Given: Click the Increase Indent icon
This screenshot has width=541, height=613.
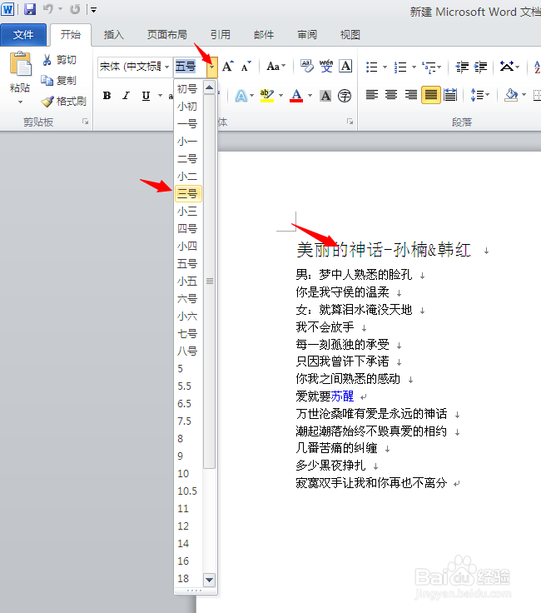Looking at the screenshot, I should [480, 67].
